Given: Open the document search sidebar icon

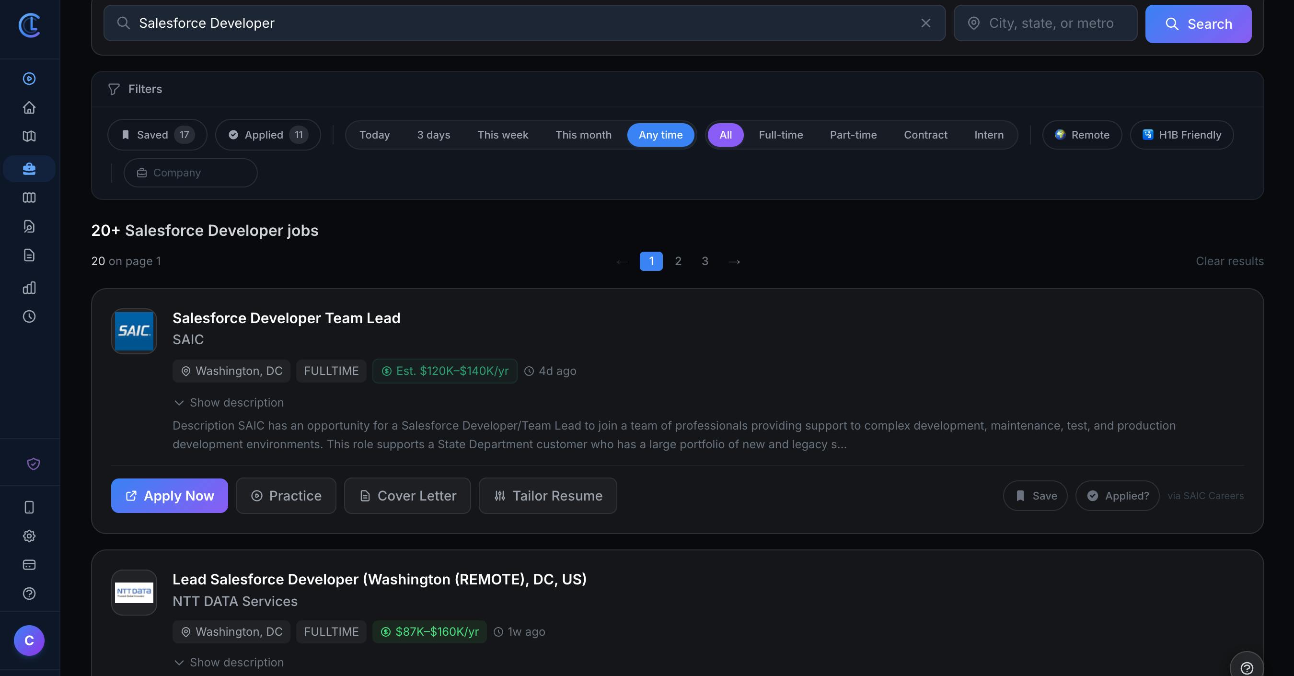Looking at the screenshot, I should [29, 226].
